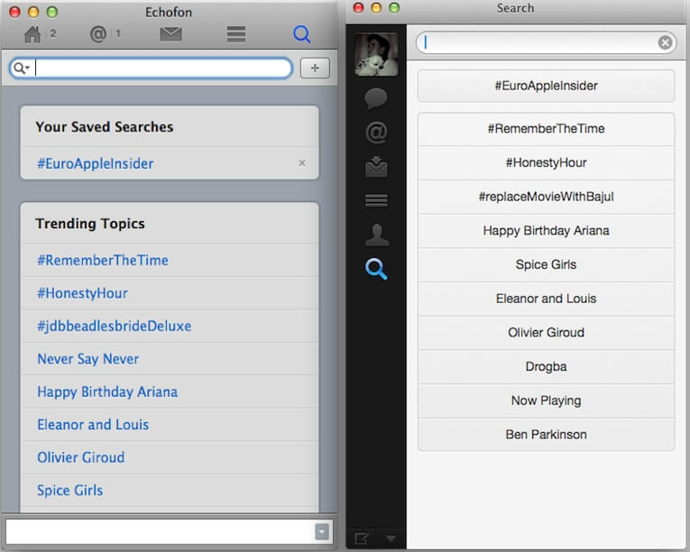
Task: Open the Mentions tab in Echofon toolbar
Action: click(98, 34)
